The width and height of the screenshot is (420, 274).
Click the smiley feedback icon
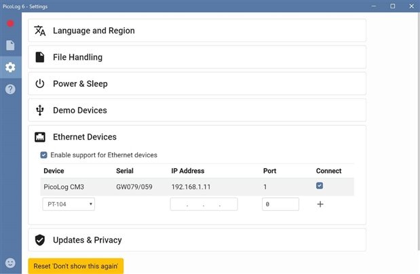(10, 262)
